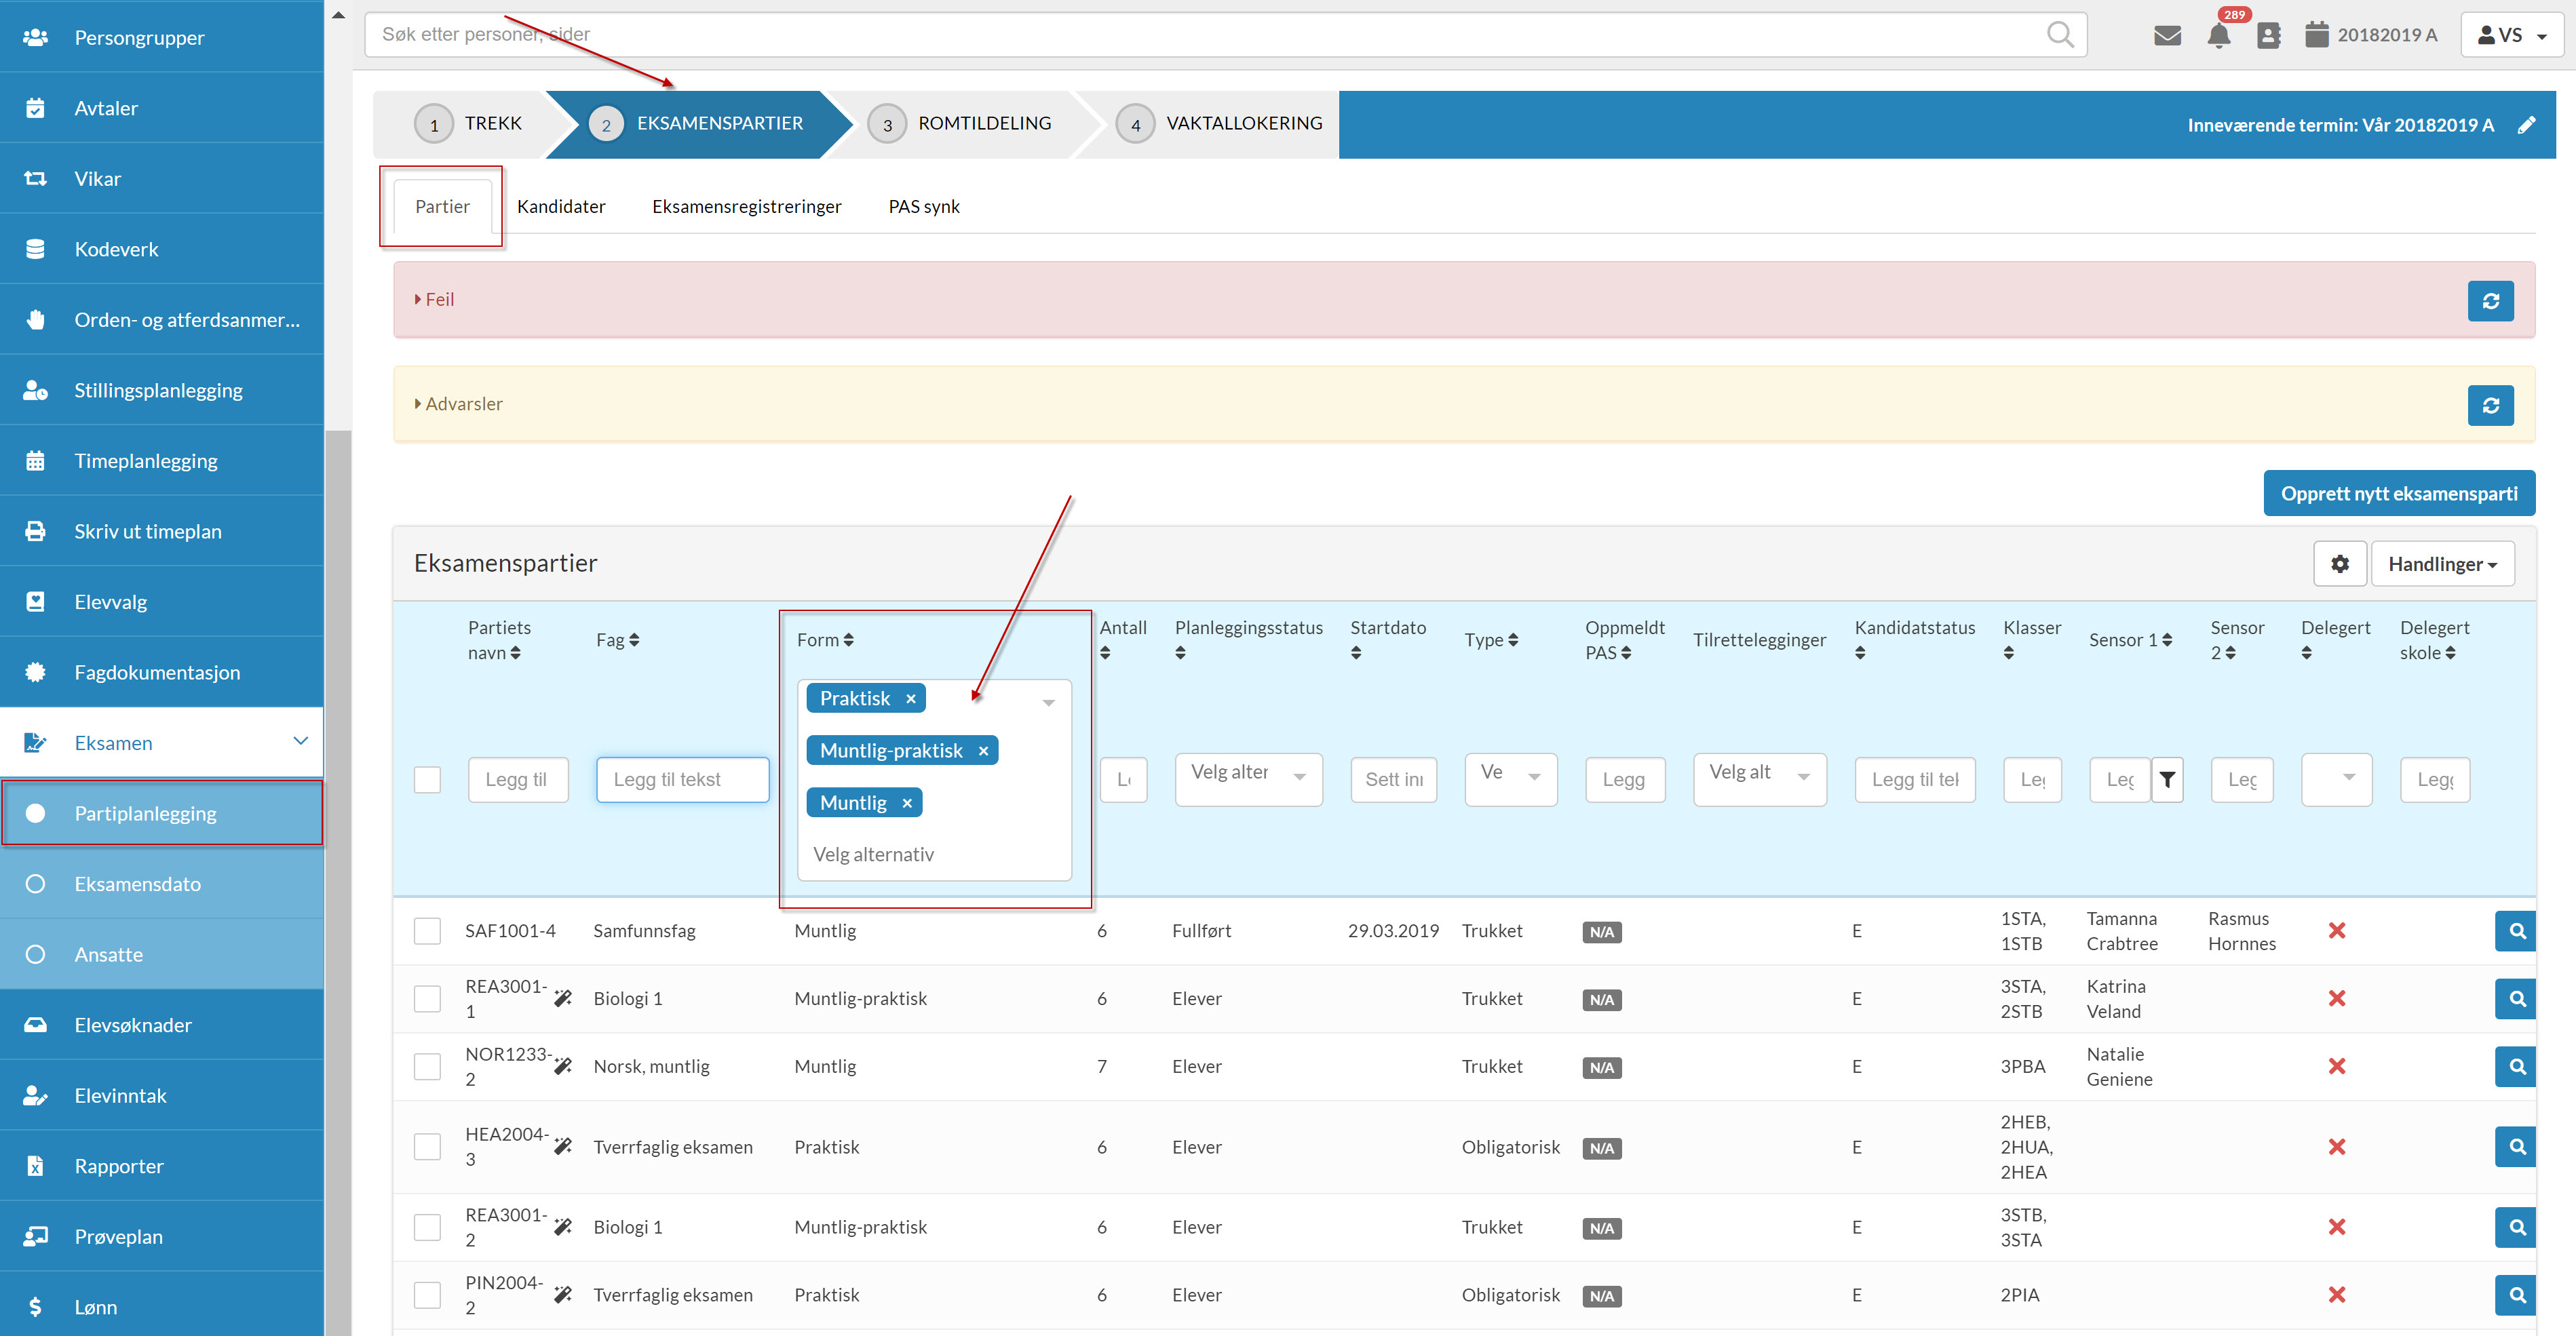This screenshot has width=2576, height=1336.
Task: Click the Sensor 1 filter funnel icon
Action: click(x=2167, y=779)
